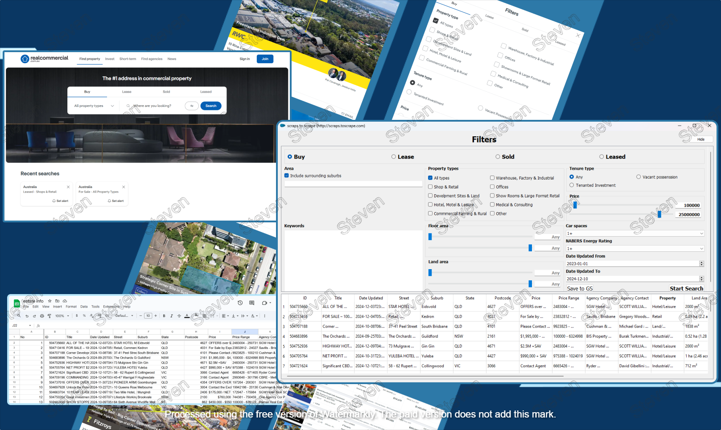Click the realcommercial logo
The image size is (721, 430).
coord(44,58)
